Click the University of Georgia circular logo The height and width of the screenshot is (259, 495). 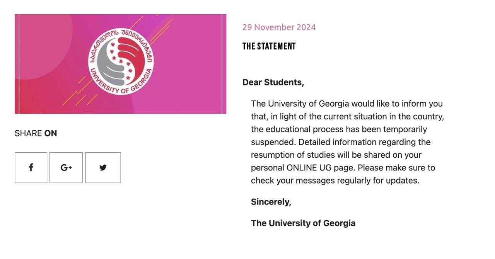pos(121,61)
